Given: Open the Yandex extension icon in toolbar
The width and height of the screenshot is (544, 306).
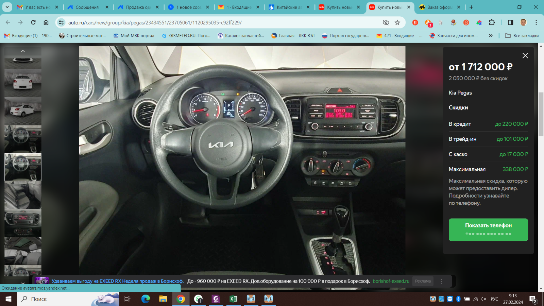Looking at the screenshot, I should (x=415, y=22).
